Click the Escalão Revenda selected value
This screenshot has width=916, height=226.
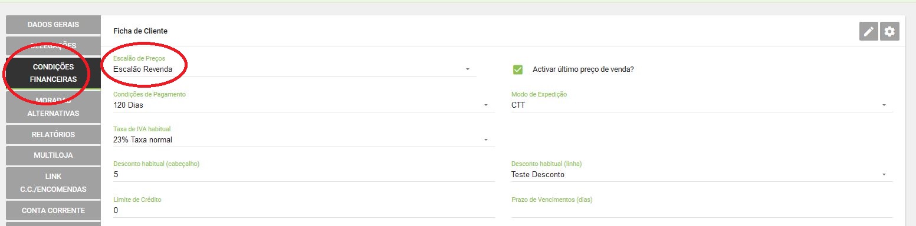click(x=143, y=69)
